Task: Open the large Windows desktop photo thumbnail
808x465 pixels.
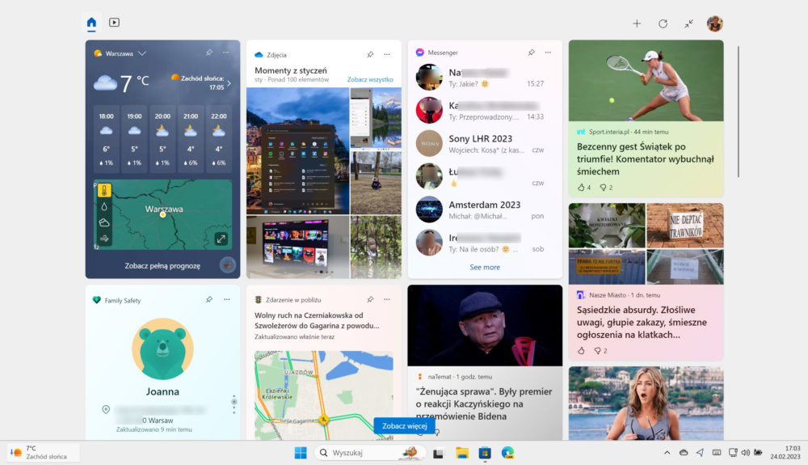Action: 298,150
